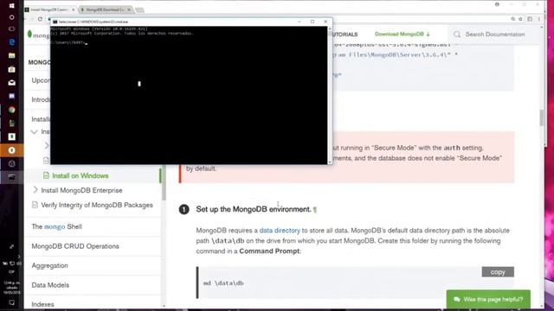This screenshot has height=311, width=554.
Task: Open File Explorer from taskbar
Action: (x=11, y=55)
